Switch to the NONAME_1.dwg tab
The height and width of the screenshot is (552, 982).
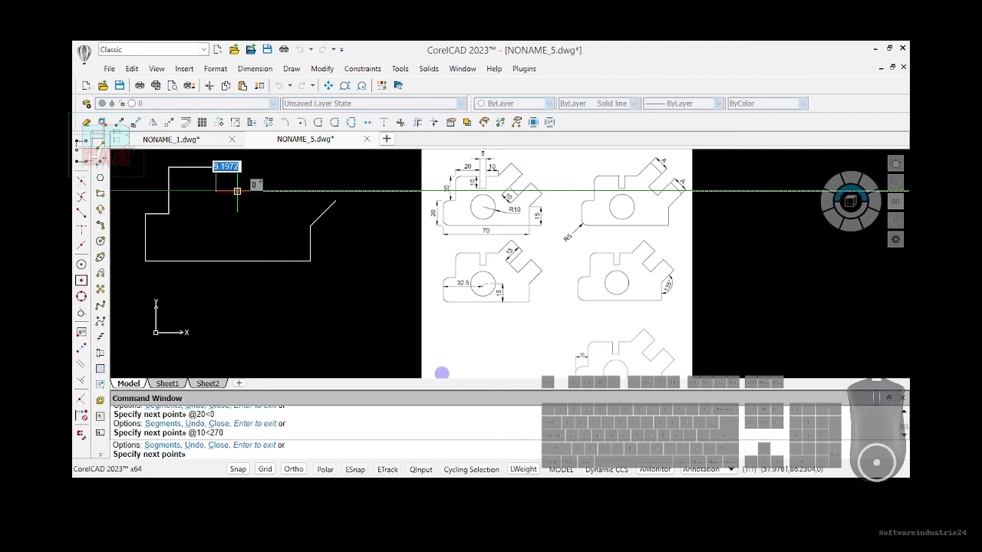171,140
